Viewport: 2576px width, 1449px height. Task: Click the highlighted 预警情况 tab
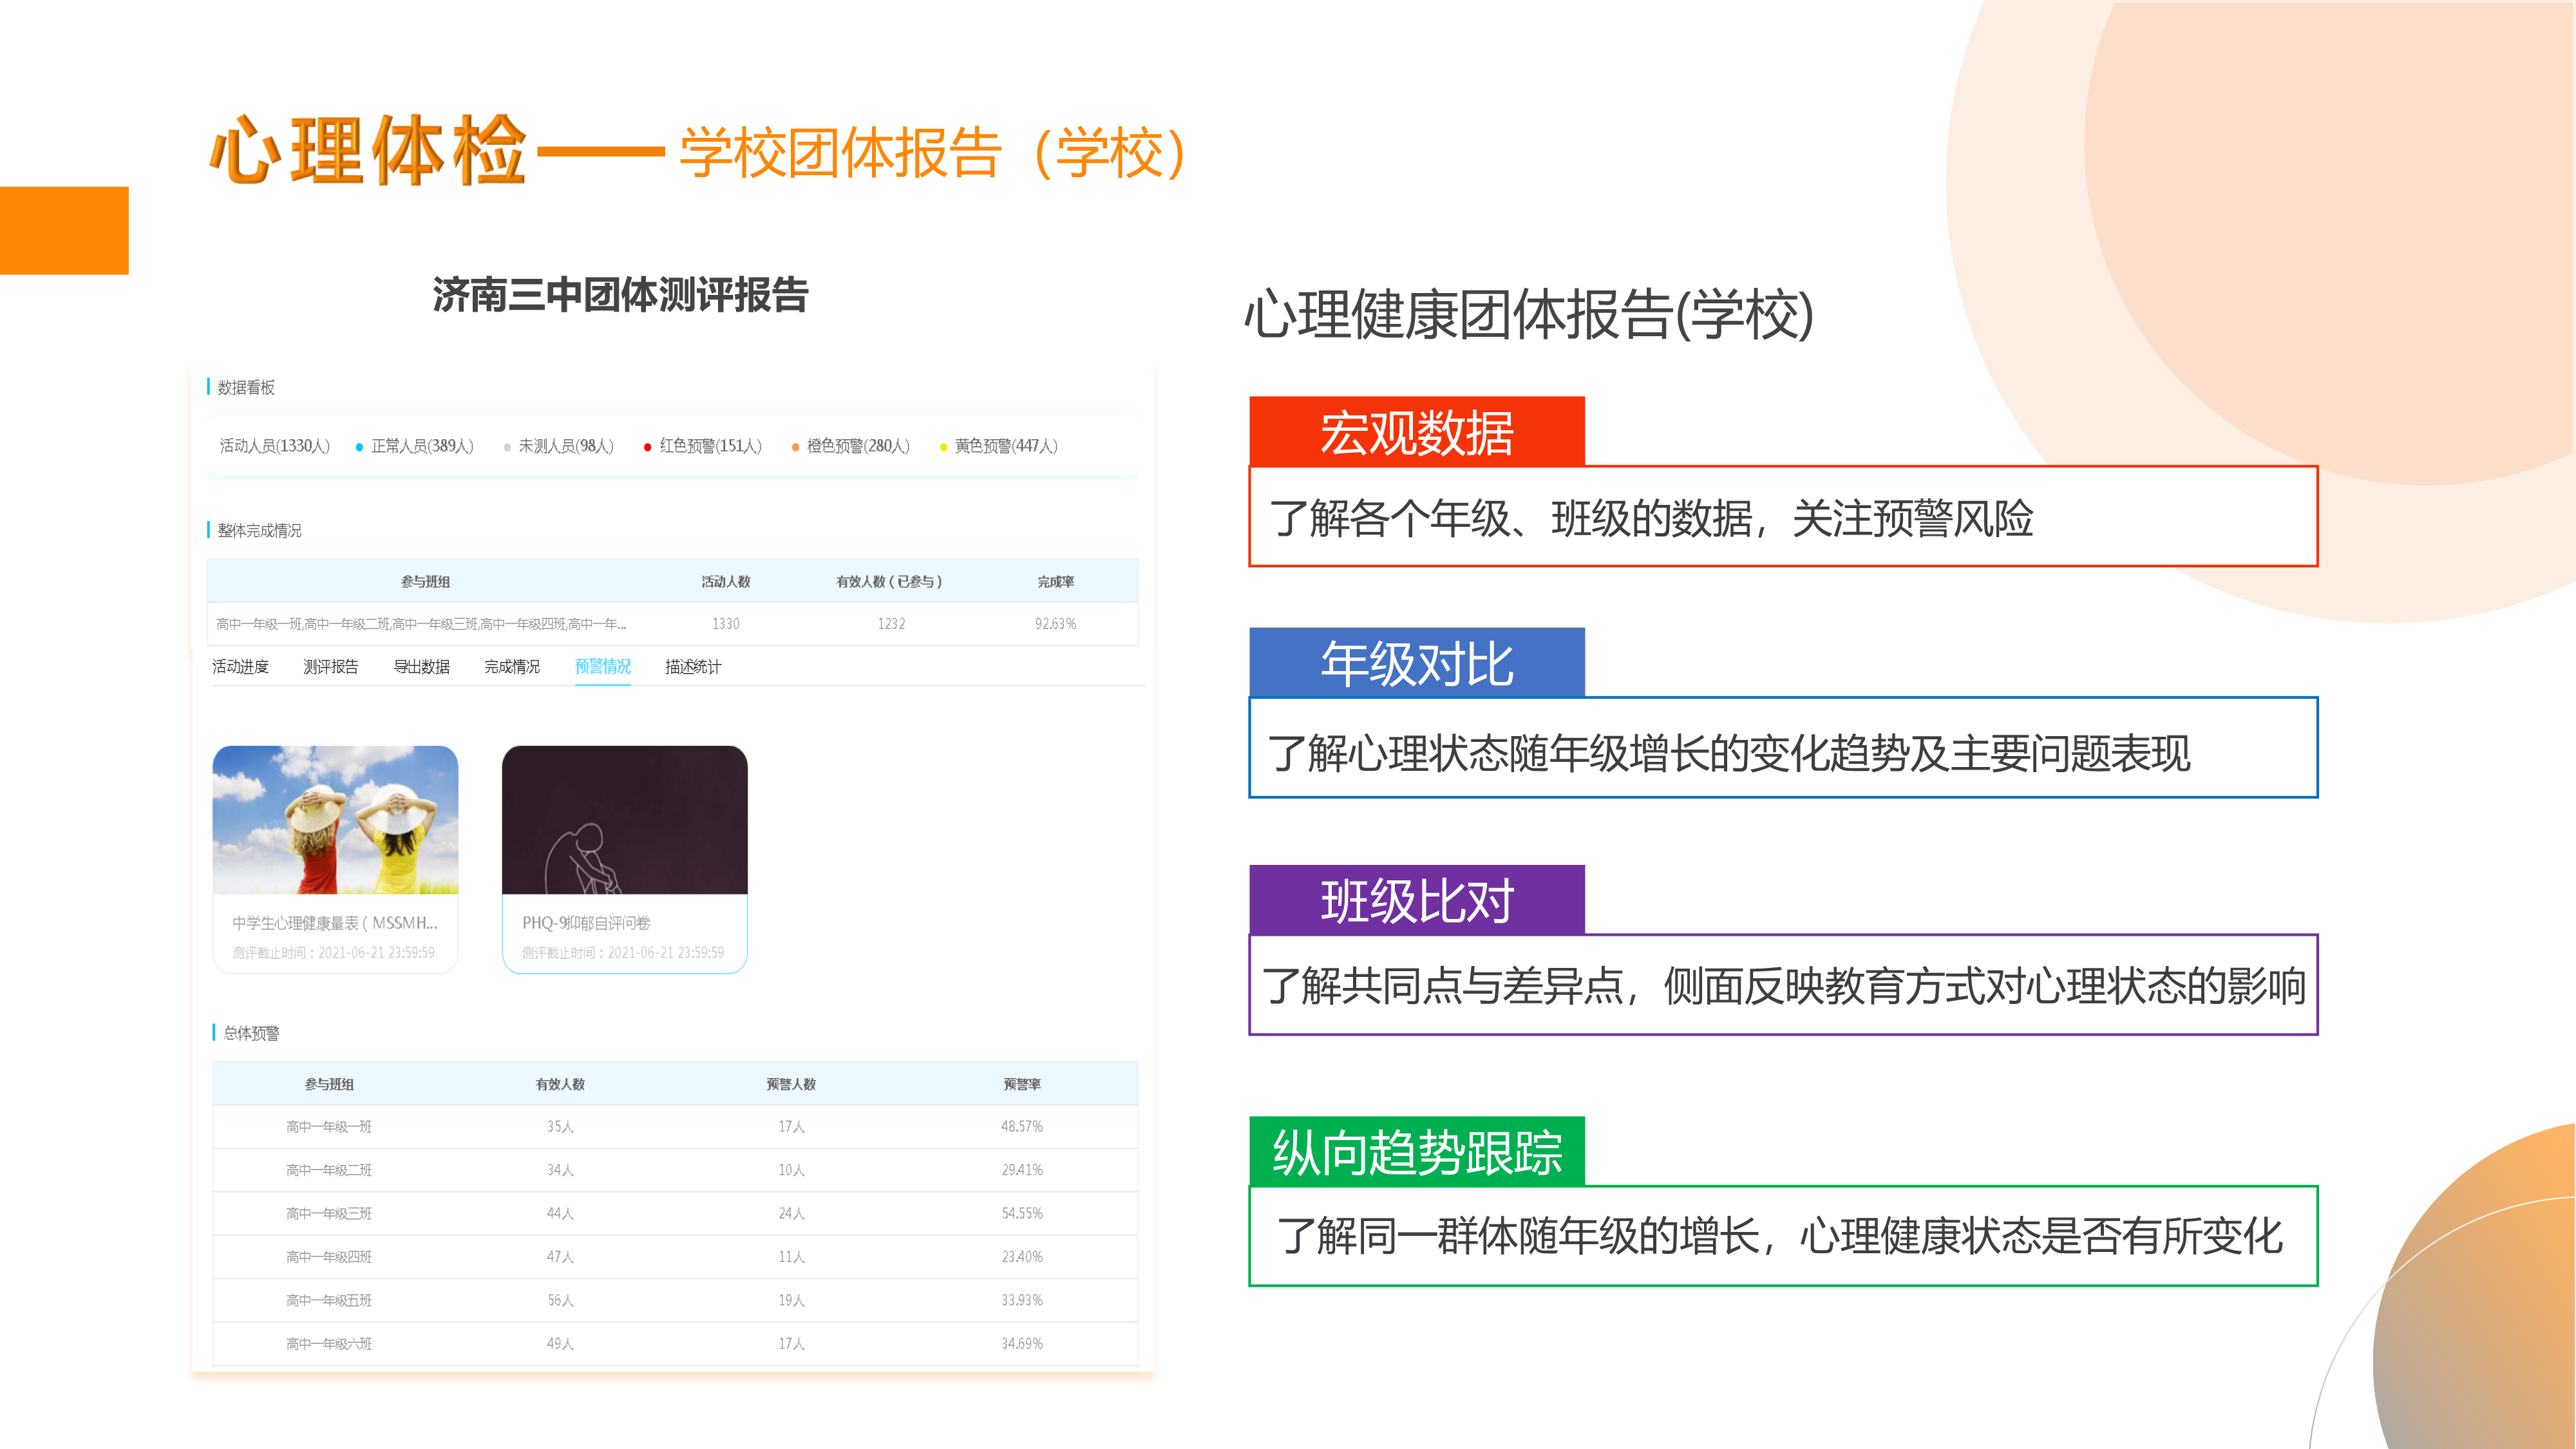pyautogui.click(x=602, y=667)
